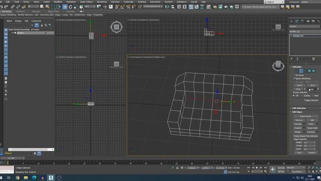Open the Create command panel tab

point(291,21)
